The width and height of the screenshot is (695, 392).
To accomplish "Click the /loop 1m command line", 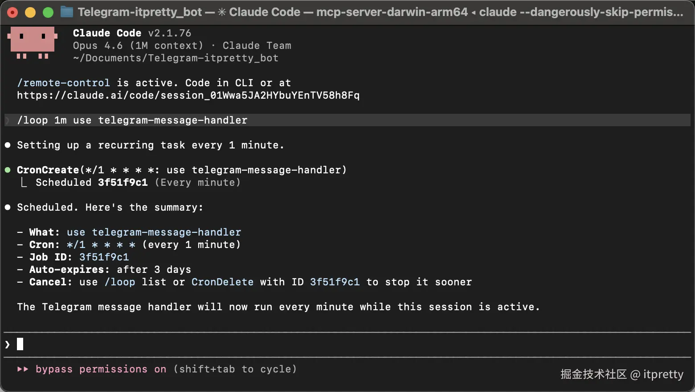I will (x=132, y=120).
